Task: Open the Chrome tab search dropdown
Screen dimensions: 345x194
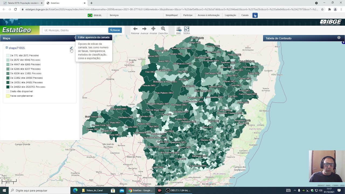Action: pos(316,3)
